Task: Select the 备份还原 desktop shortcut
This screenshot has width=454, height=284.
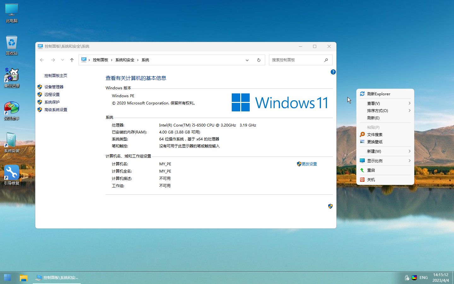Action: 12,78
